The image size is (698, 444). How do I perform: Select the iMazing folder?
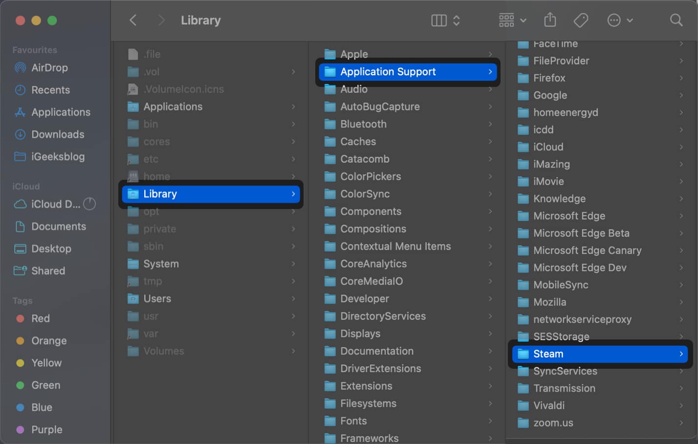(x=600, y=164)
